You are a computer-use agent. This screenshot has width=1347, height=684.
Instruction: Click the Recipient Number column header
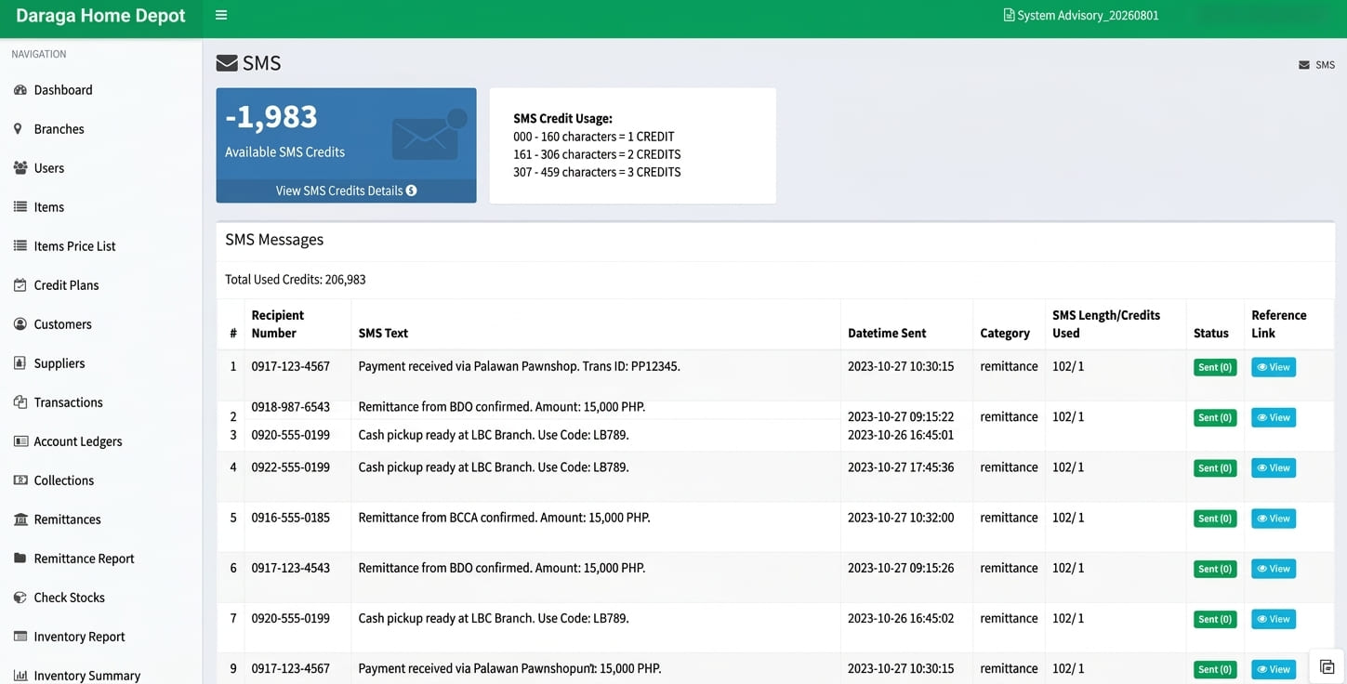pyautogui.click(x=278, y=324)
